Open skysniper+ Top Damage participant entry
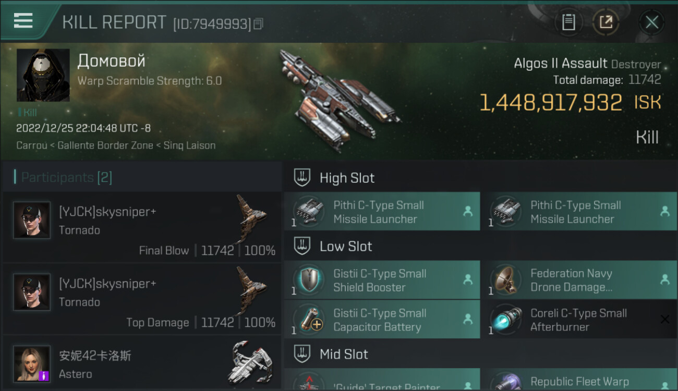 [x=142, y=299]
